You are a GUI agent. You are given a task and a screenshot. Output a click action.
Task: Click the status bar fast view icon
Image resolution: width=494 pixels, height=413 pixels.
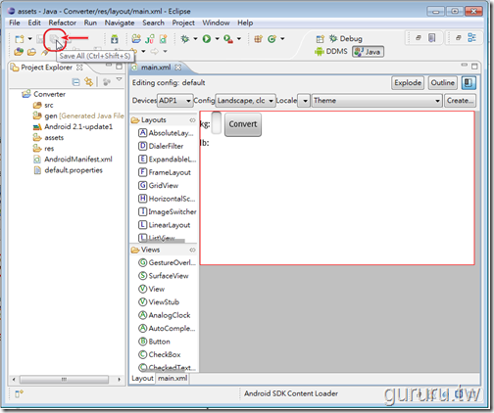pyautogui.click(x=19, y=394)
